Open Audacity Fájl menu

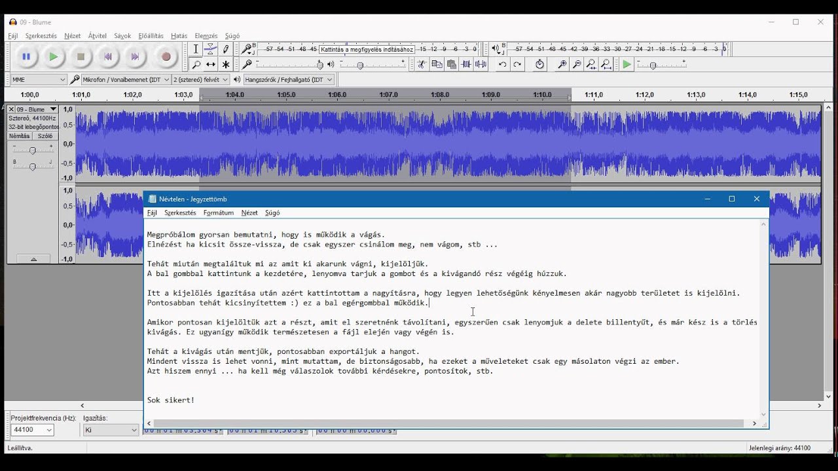pos(12,36)
